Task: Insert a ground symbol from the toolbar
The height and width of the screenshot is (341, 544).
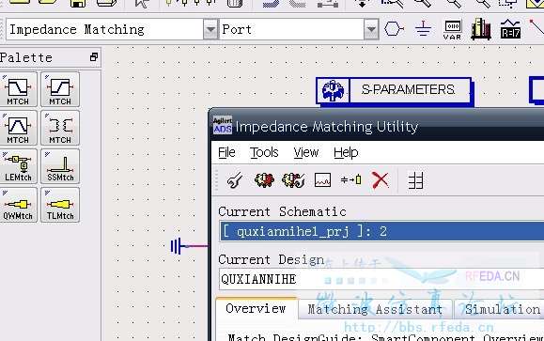Action: click(423, 29)
